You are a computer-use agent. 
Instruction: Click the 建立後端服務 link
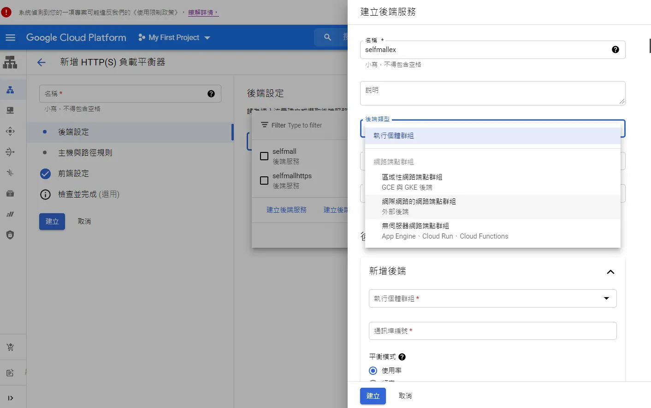(286, 210)
